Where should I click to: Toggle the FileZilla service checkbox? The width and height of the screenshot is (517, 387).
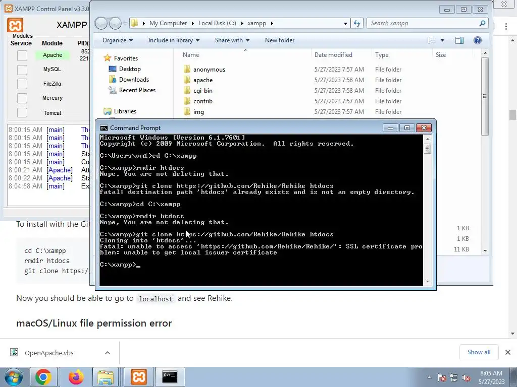tap(22, 84)
